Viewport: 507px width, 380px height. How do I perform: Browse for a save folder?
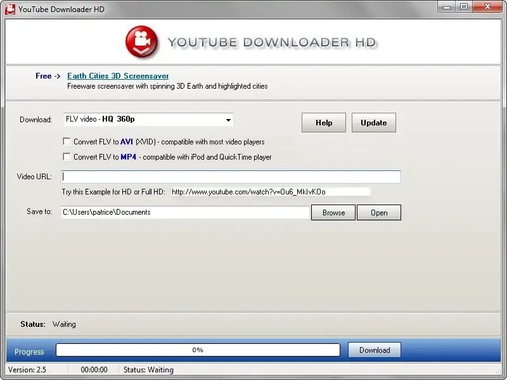point(333,213)
